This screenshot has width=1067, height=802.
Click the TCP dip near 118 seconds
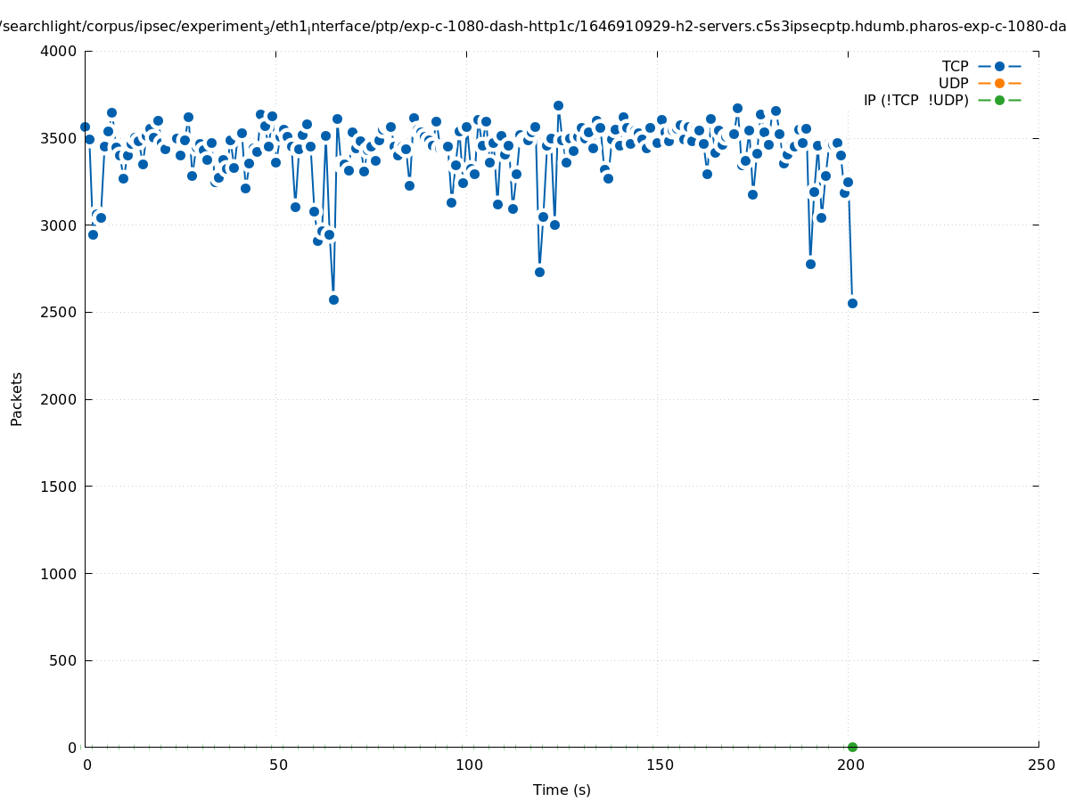pos(539,272)
